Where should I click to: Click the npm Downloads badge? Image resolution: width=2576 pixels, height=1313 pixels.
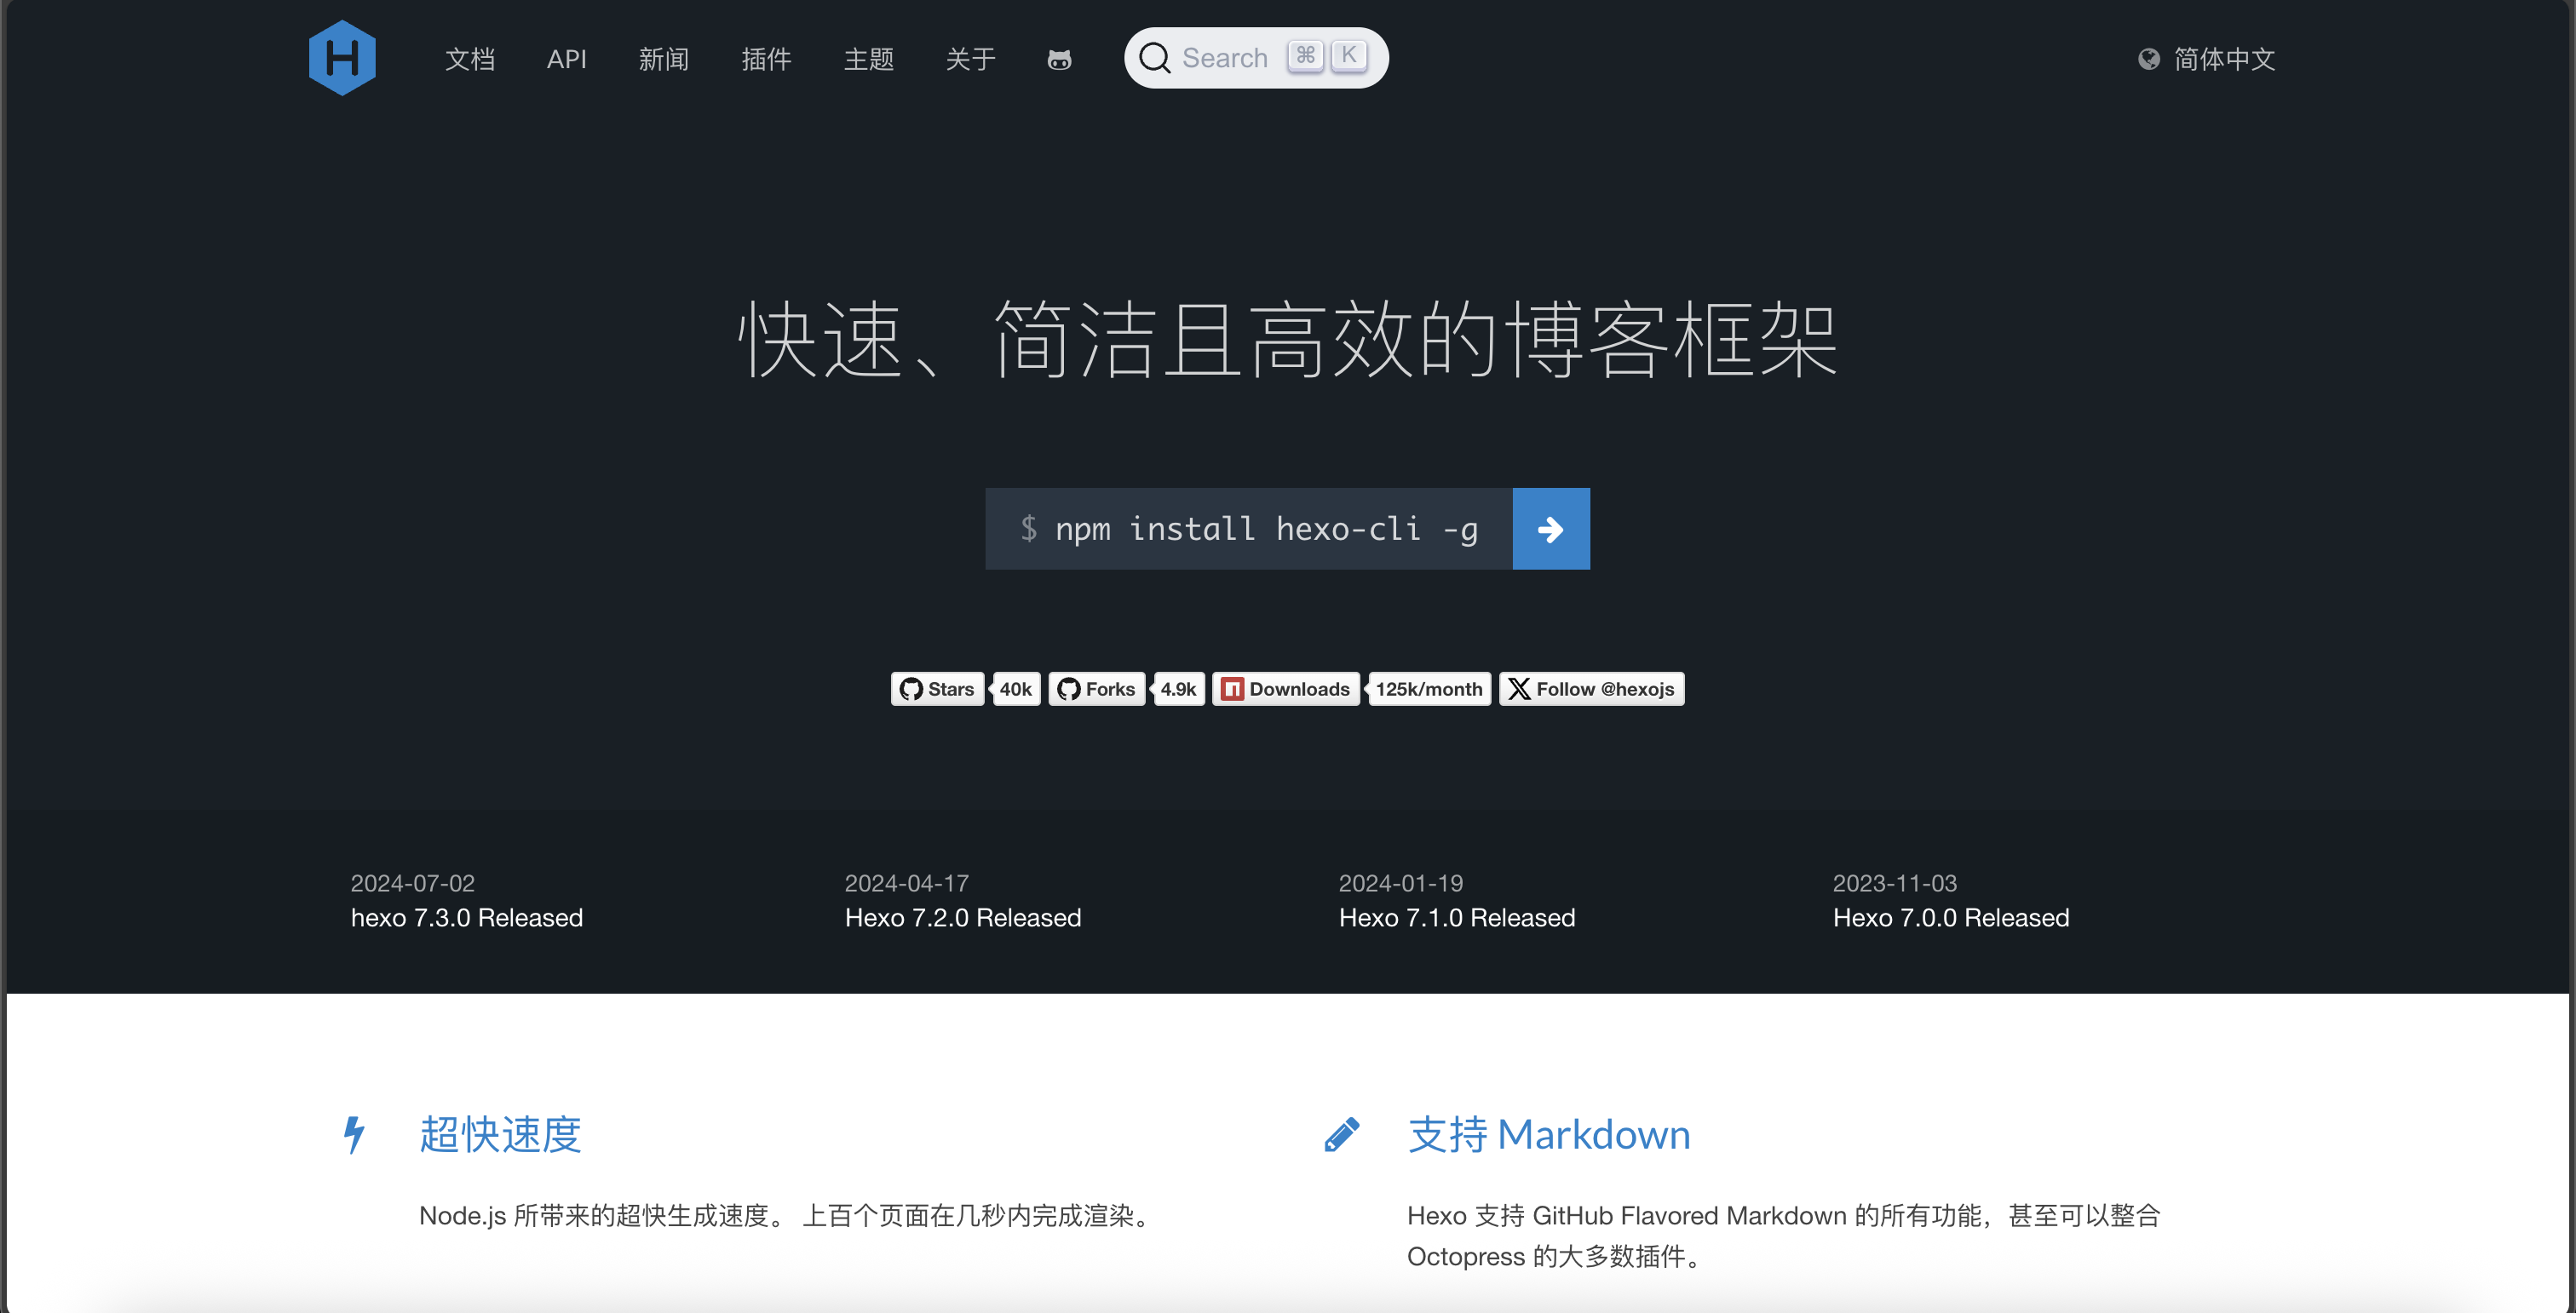coord(1286,689)
